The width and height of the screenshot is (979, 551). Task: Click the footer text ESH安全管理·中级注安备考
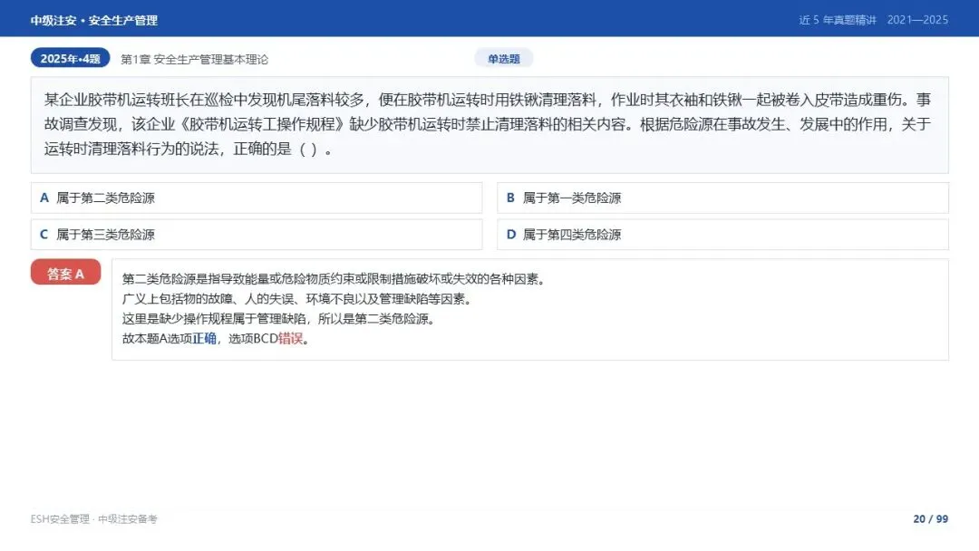click(x=93, y=519)
